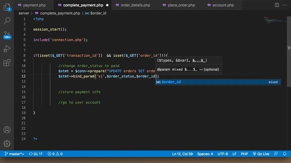The height and width of the screenshot is (163, 291).
Task: Open the Accounts menu icon
Action: coord(7,130)
